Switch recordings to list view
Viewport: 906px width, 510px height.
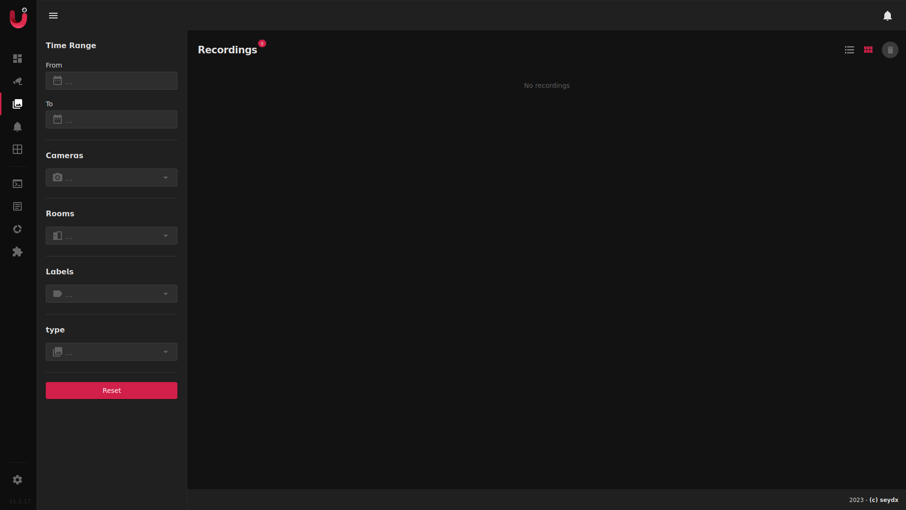tap(849, 50)
